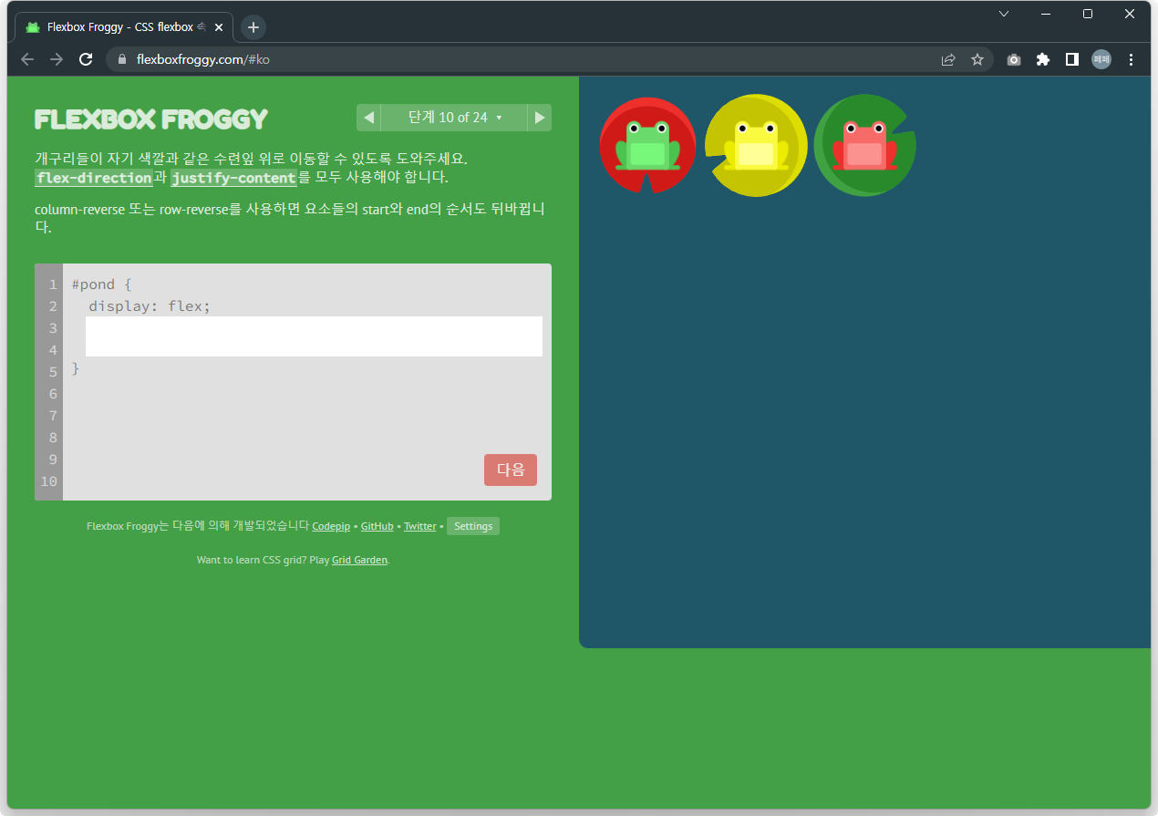
Task: Click the yellow frog on yellow lilypad
Action: point(756,145)
